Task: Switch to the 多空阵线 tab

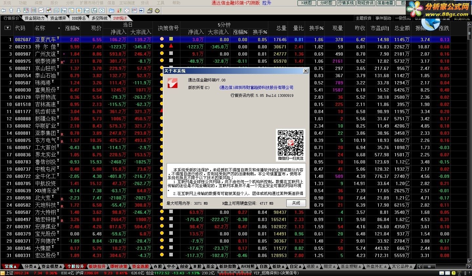Action: 99,18
